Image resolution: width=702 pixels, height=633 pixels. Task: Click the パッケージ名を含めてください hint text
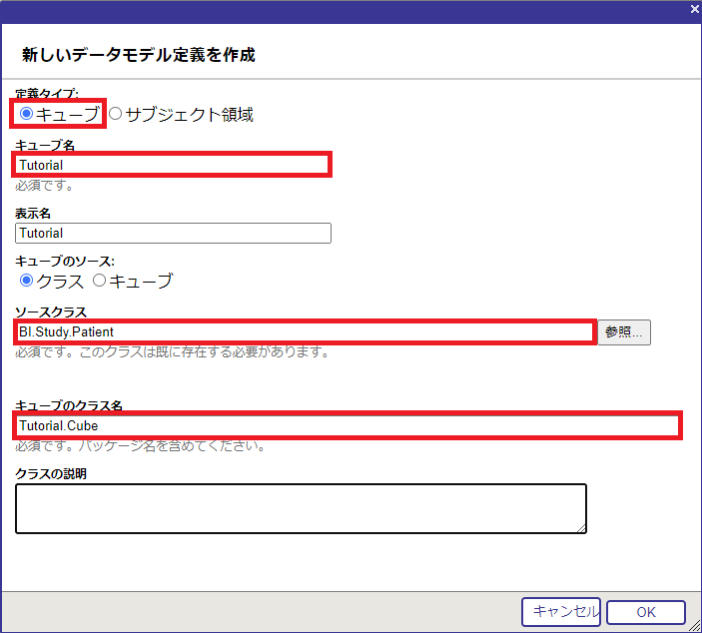140,446
